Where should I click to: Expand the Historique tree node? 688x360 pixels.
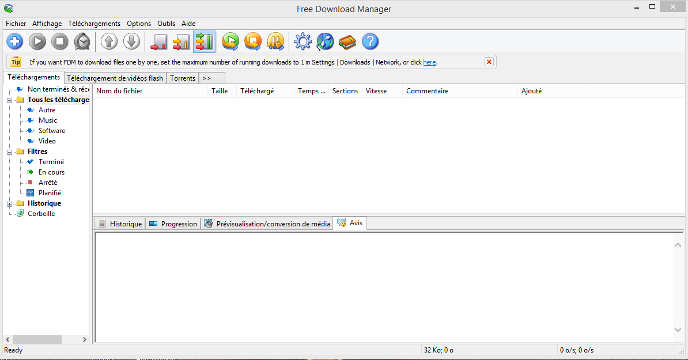tap(9, 204)
